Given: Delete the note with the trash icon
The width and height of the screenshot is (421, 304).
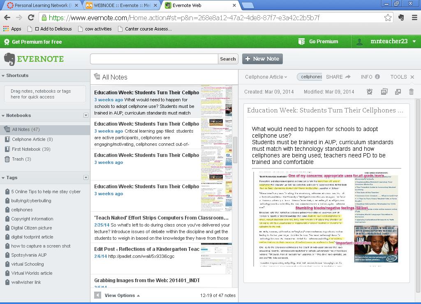Looking at the screenshot, I should [x=411, y=92].
